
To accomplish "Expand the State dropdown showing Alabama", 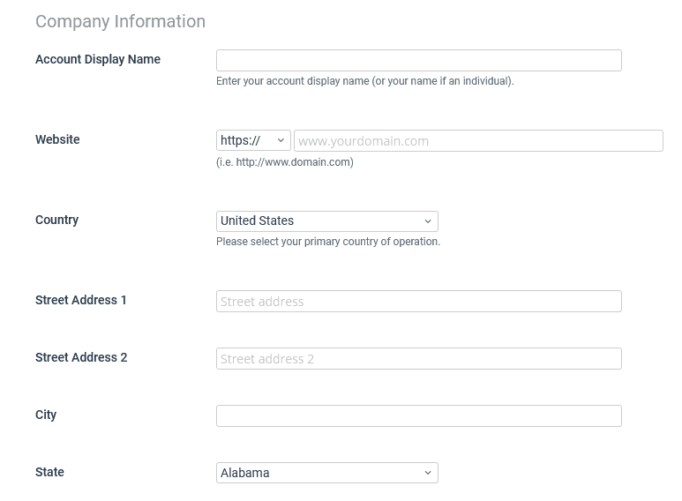I will (326, 473).
